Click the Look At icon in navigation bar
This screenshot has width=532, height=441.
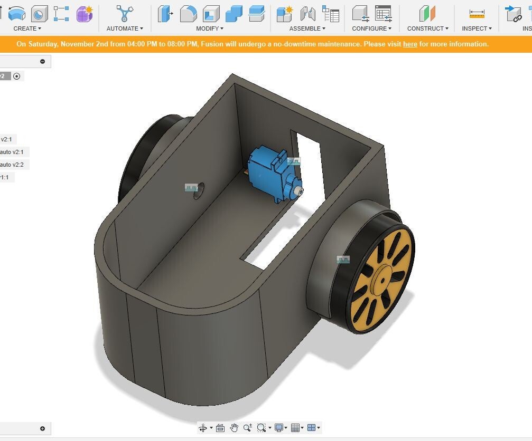click(x=220, y=428)
